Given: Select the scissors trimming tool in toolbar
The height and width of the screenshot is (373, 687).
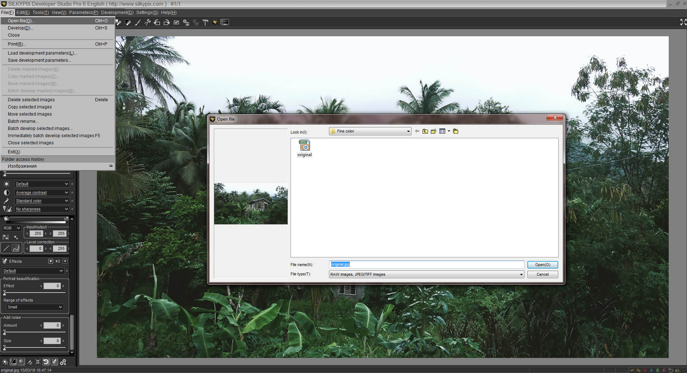Looking at the screenshot, I should pyautogui.click(x=147, y=22).
